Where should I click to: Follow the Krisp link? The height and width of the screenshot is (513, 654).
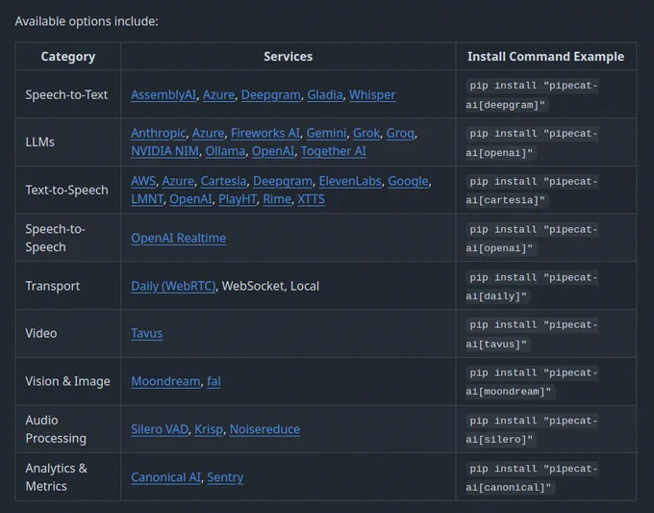point(209,429)
